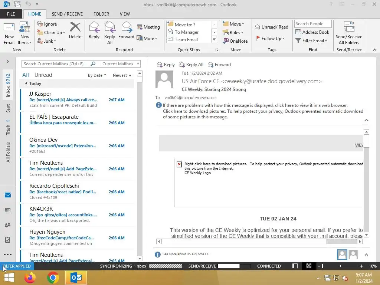
Task: Open the Filter Email dropdown
Action: pos(311,41)
